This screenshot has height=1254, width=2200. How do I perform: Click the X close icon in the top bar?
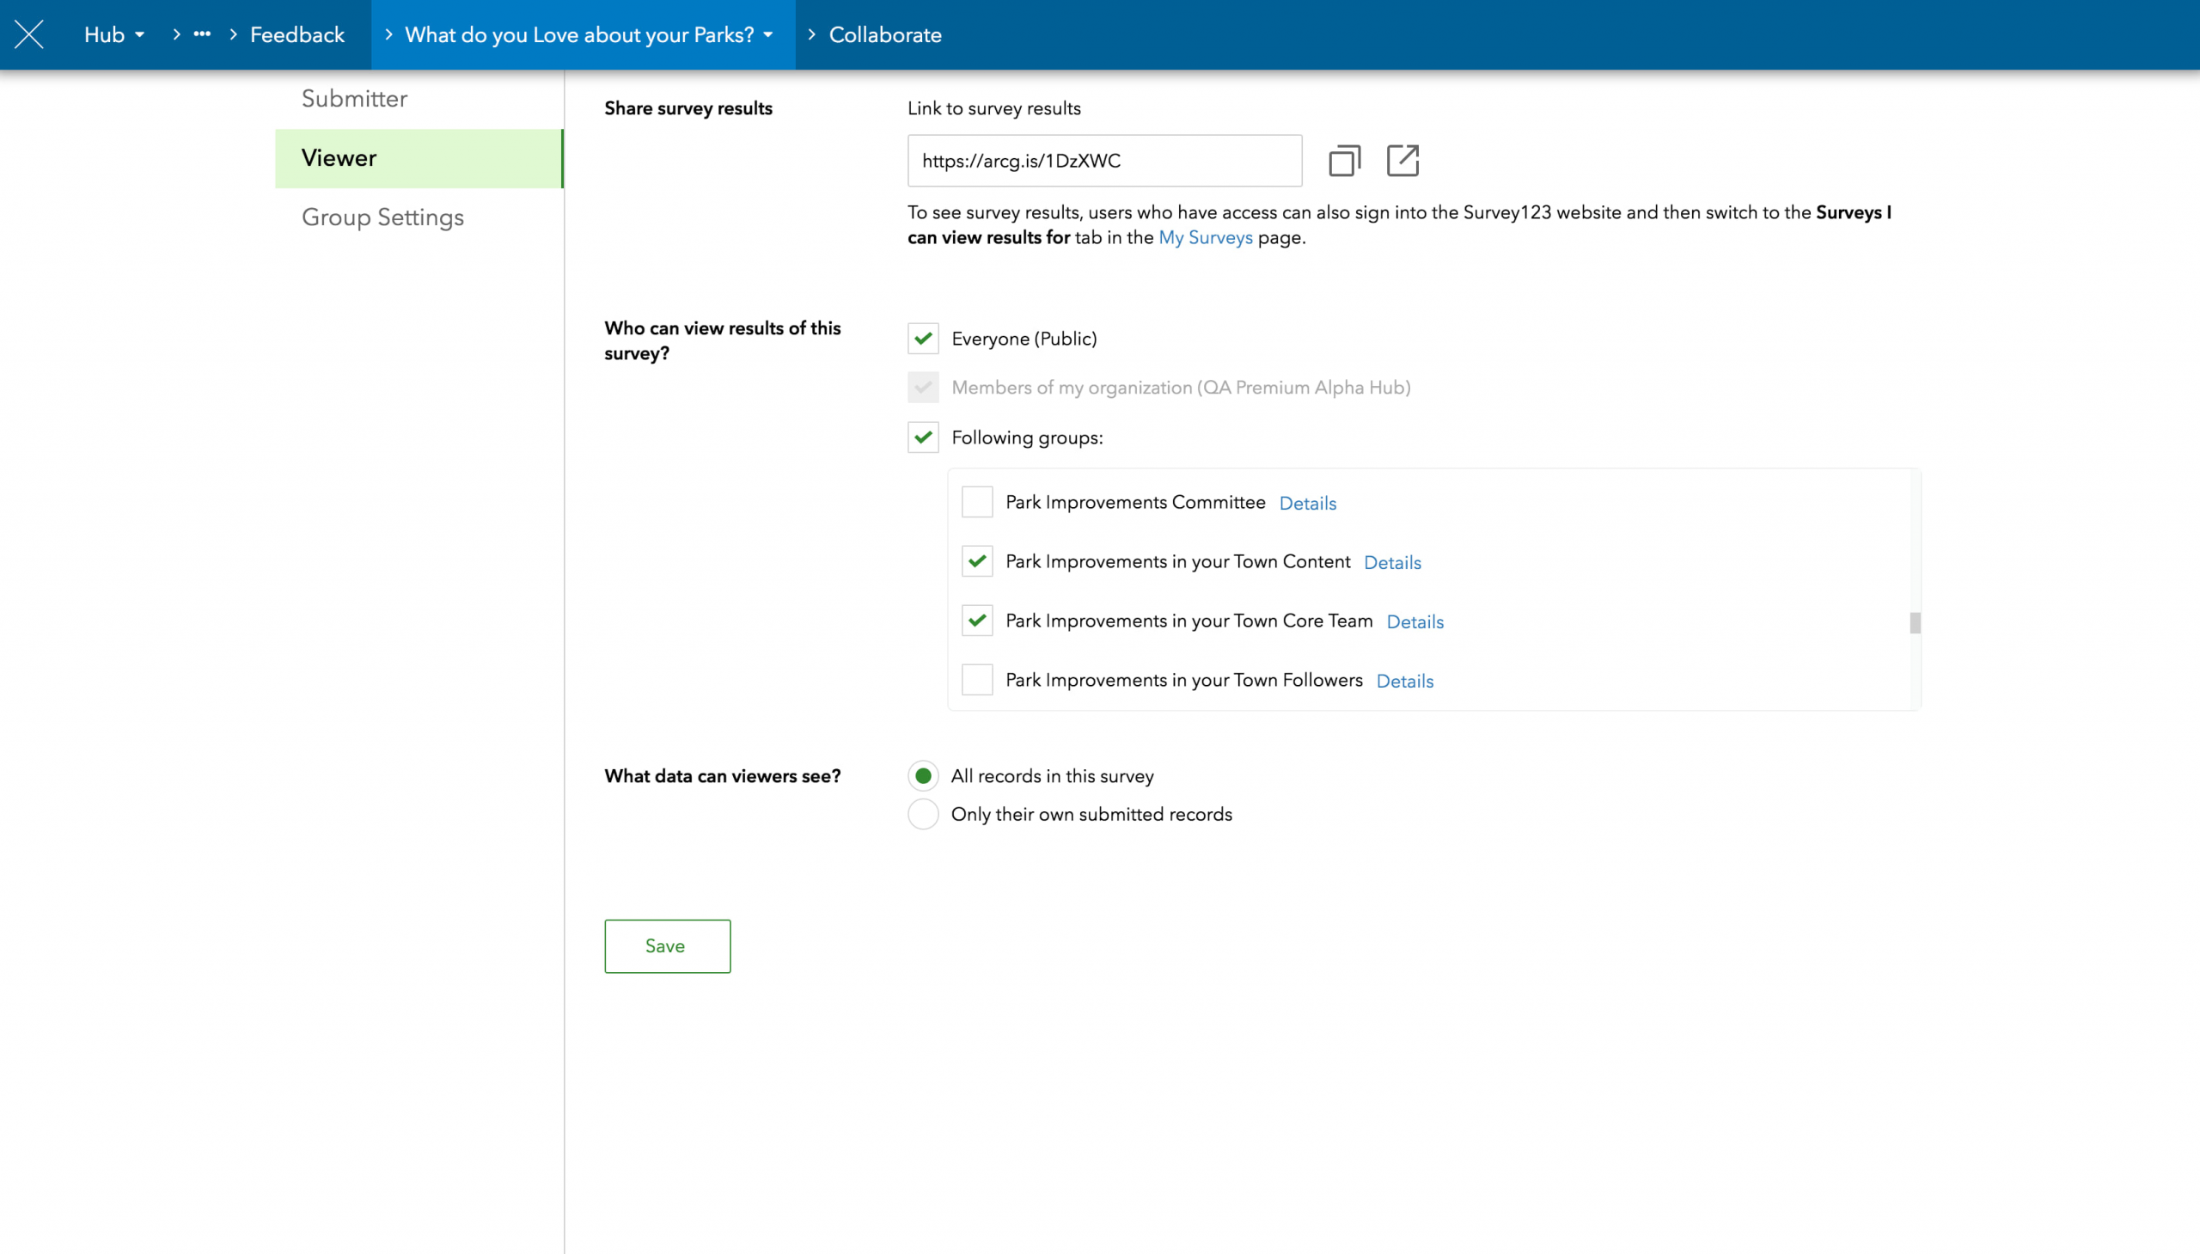(28, 34)
